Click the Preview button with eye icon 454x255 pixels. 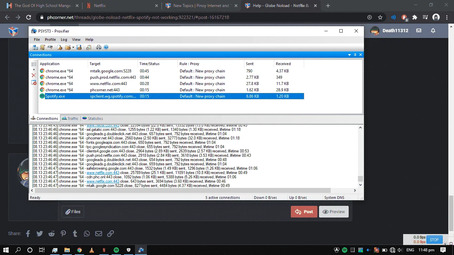coord(334,212)
